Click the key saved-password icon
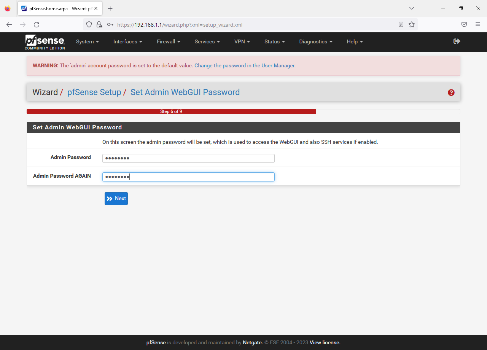Screen dimensions: 487x350 pos(110,24)
